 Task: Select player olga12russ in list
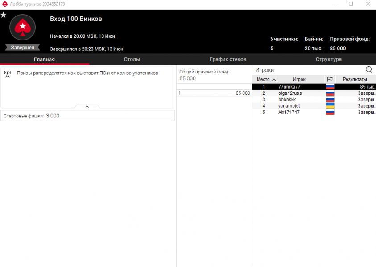pos(290,93)
